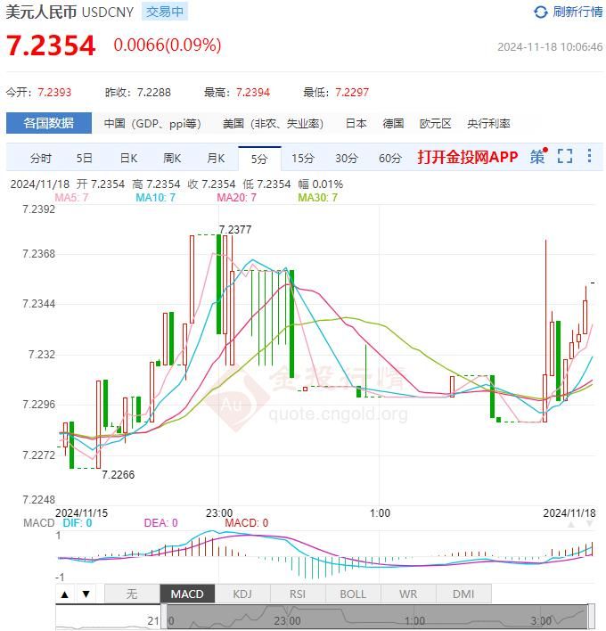
Task: Switch to 日K chart tab
Action: click(128, 158)
